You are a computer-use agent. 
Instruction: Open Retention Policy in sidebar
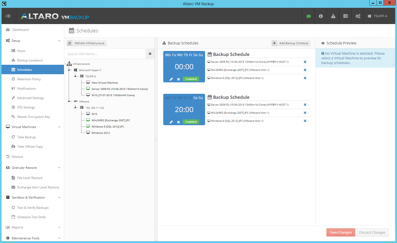29,79
